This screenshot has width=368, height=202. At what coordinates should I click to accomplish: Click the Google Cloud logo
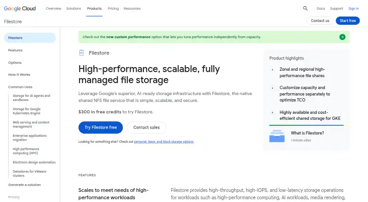(20, 8)
